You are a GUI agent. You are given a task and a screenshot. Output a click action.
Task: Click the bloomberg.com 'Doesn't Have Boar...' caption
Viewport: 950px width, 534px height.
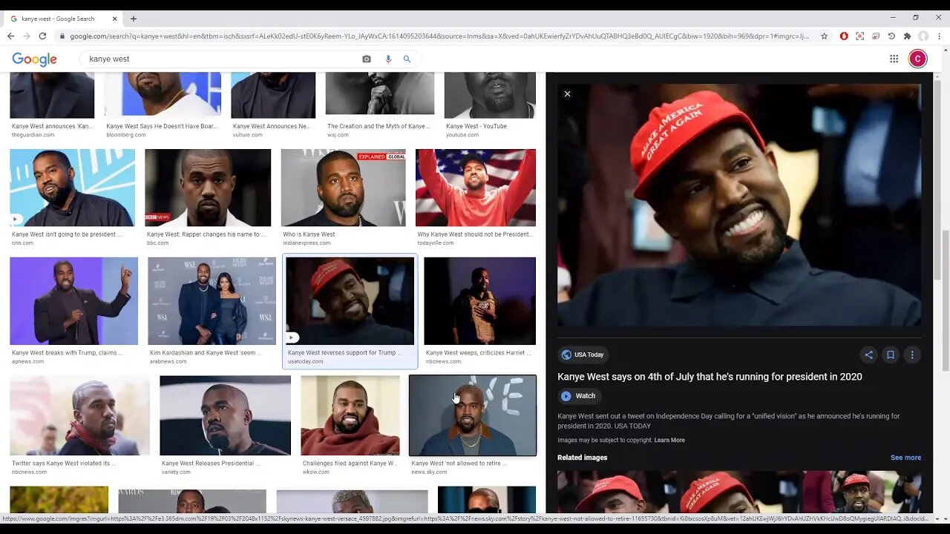(x=162, y=126)
